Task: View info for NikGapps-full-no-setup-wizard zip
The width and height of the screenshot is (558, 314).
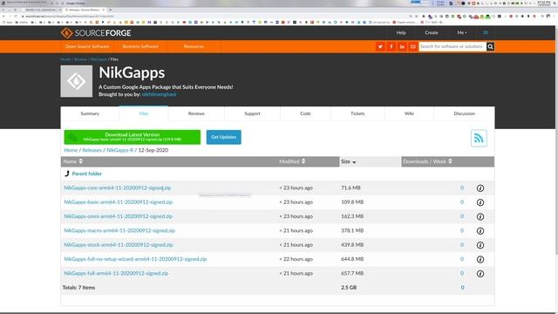Action: click(480, 259)
